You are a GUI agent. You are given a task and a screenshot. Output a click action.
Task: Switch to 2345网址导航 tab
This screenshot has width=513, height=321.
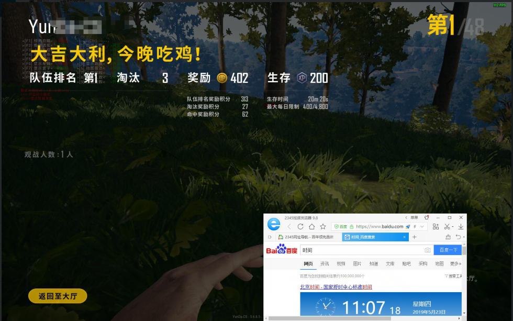(x=308, y=237)
